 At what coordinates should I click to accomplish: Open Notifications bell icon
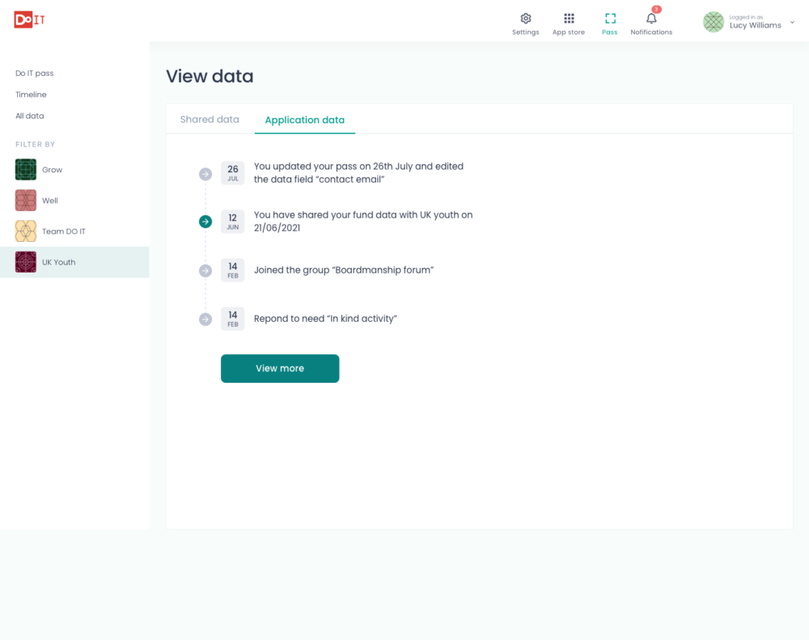click(x=651, y=19)
